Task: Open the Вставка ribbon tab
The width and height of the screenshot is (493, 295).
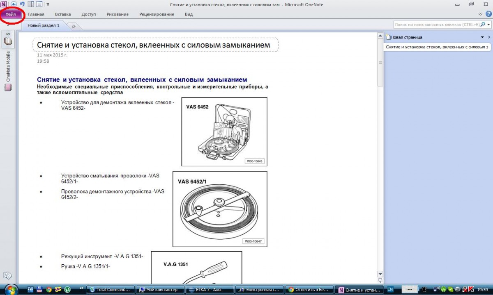Action: point(63,14)
